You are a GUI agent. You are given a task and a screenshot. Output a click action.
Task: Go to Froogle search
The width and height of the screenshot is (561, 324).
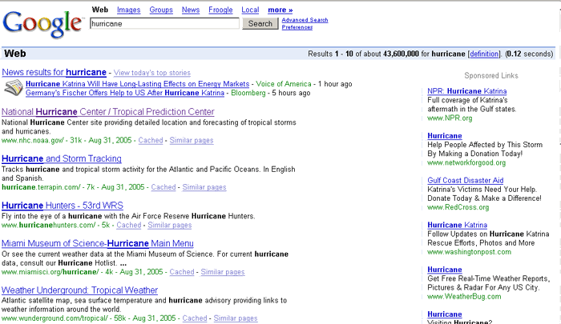point(220,10)
